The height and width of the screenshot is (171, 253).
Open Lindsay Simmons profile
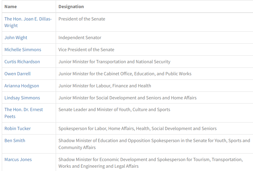click(22, 98)
